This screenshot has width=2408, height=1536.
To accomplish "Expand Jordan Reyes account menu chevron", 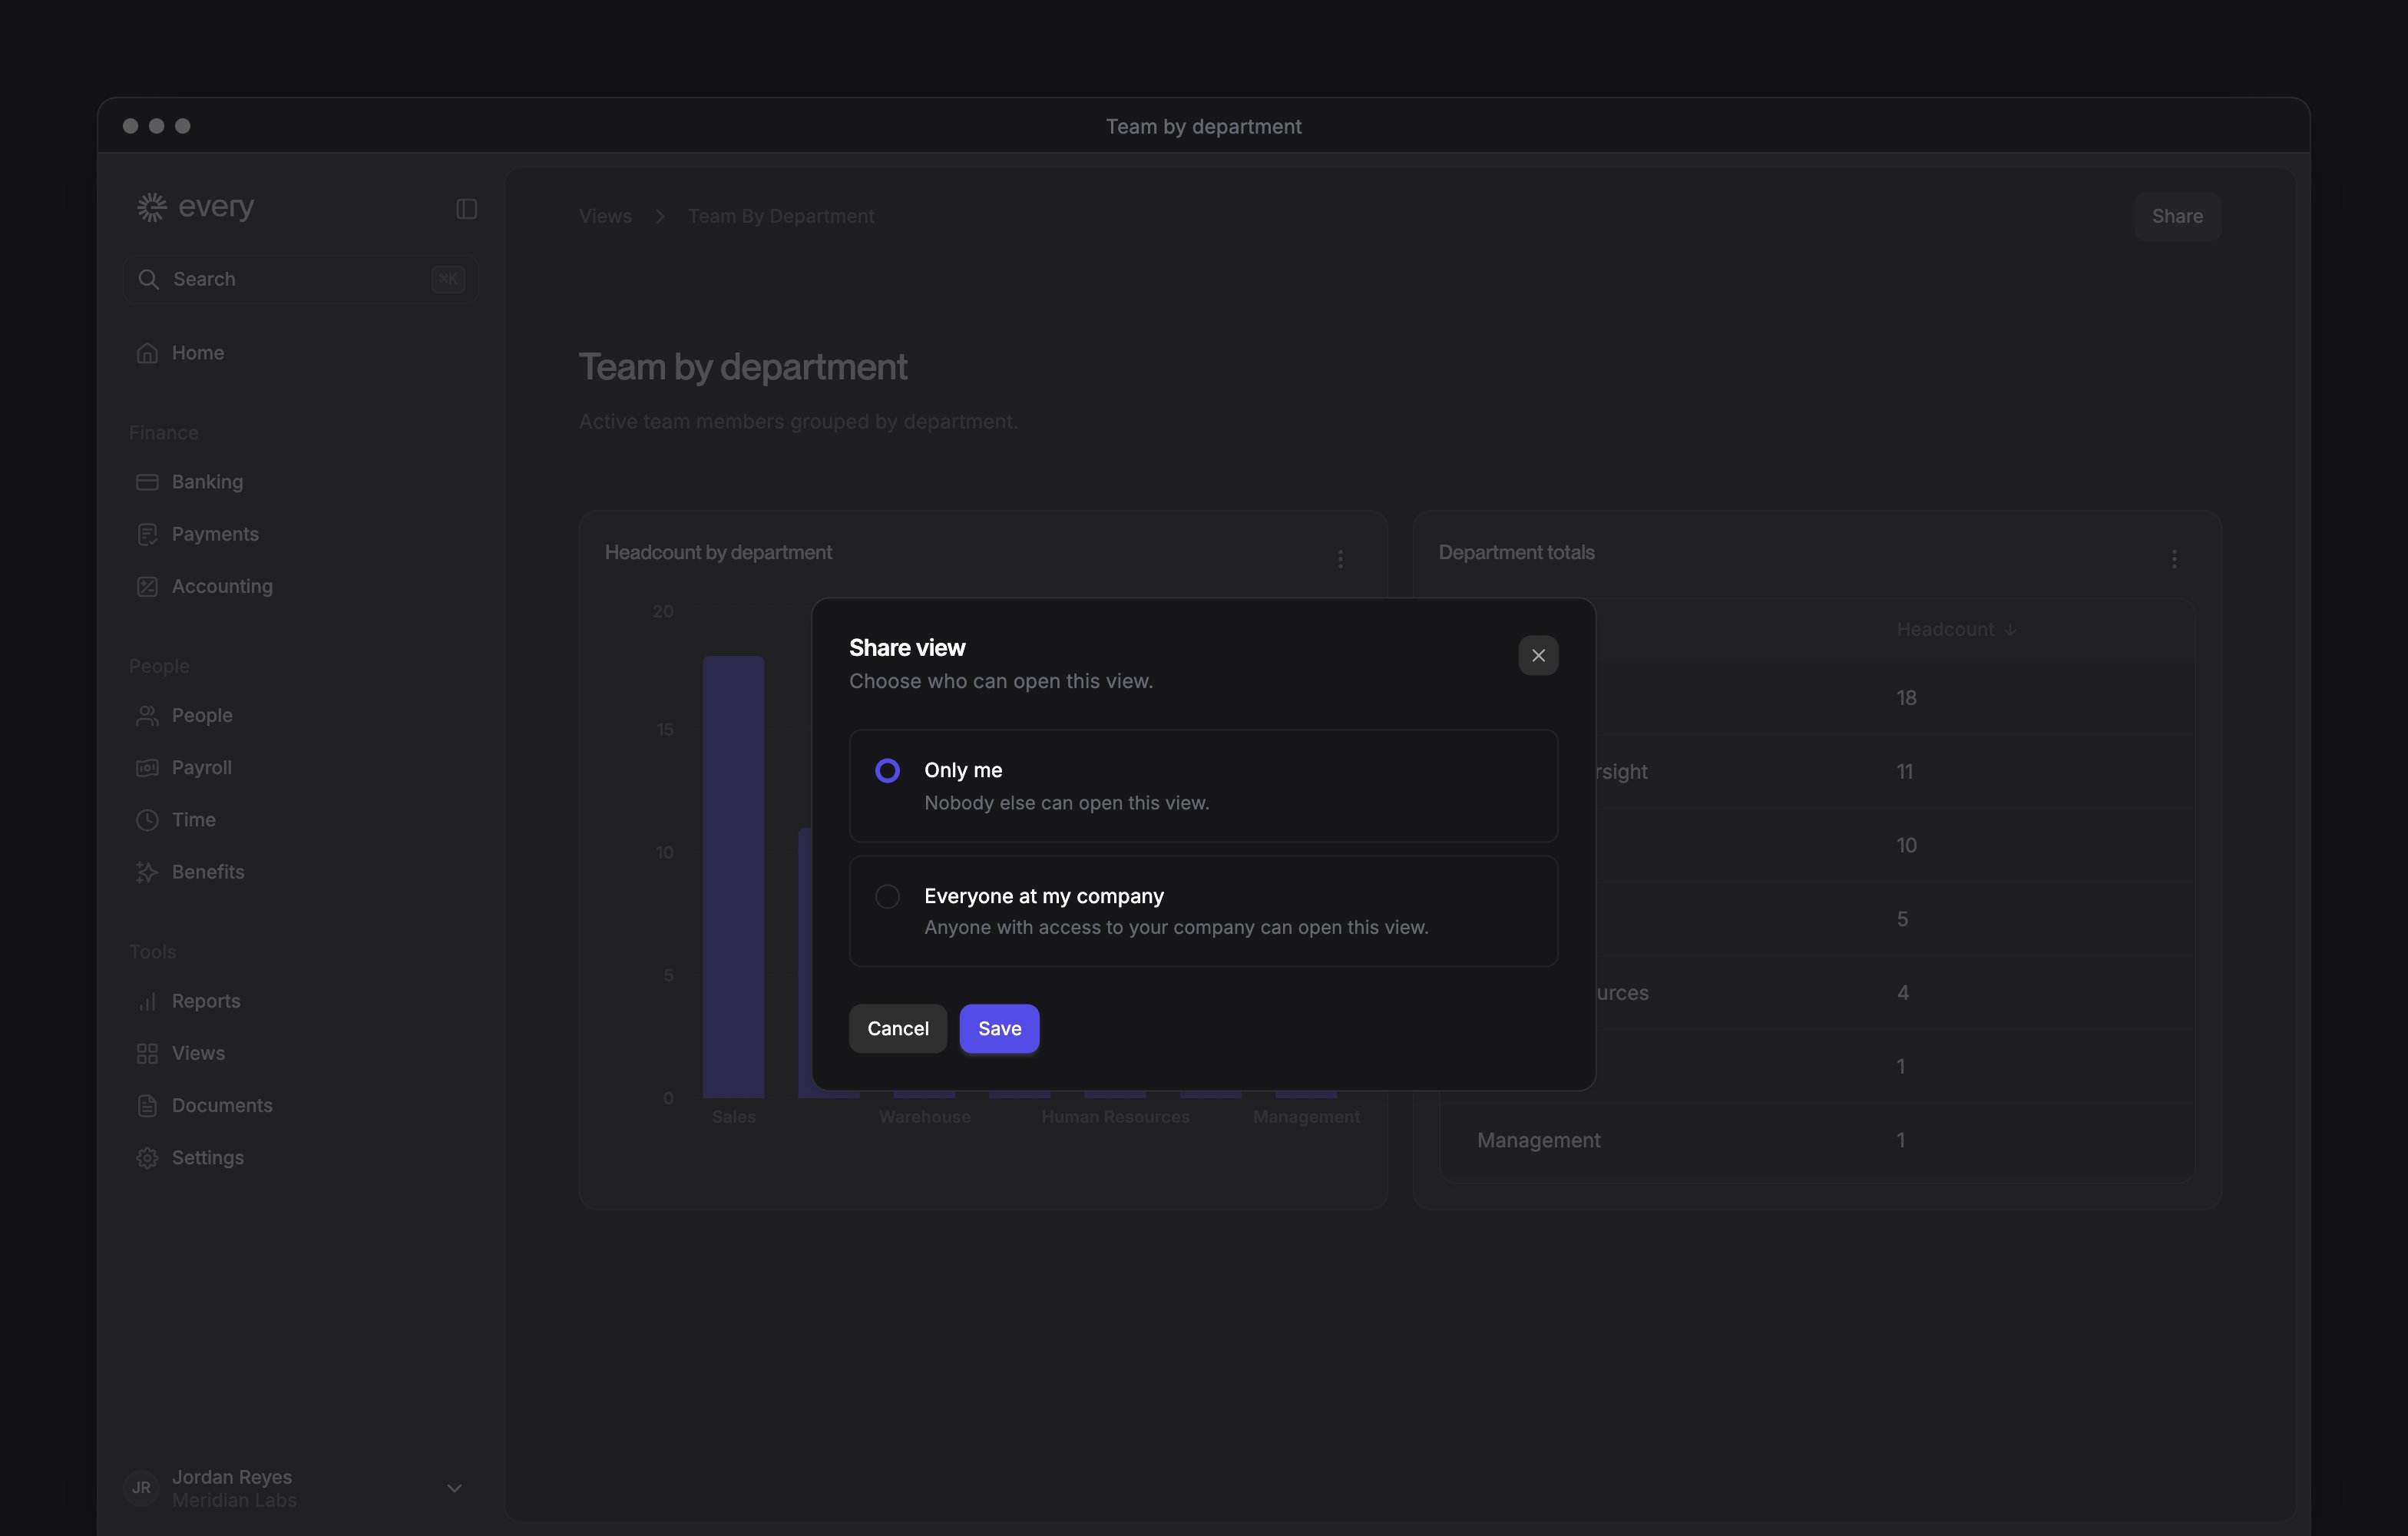I will tap(454, 1488).
